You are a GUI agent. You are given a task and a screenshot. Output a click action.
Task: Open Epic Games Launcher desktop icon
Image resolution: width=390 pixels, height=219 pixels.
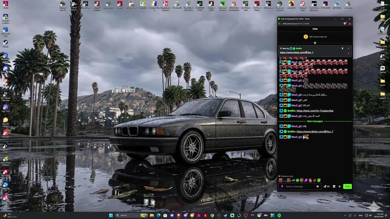[x=5, y=96]
